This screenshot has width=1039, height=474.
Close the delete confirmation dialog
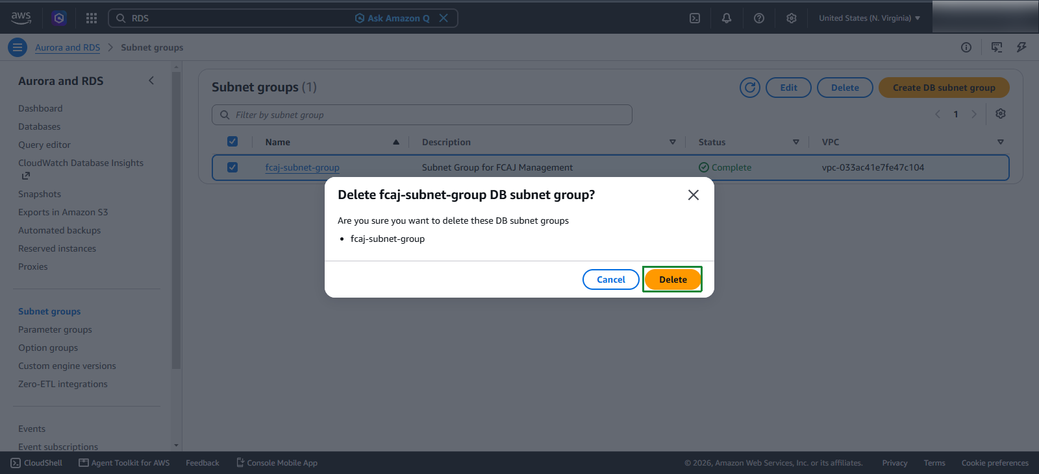click(x=694, y=195)
